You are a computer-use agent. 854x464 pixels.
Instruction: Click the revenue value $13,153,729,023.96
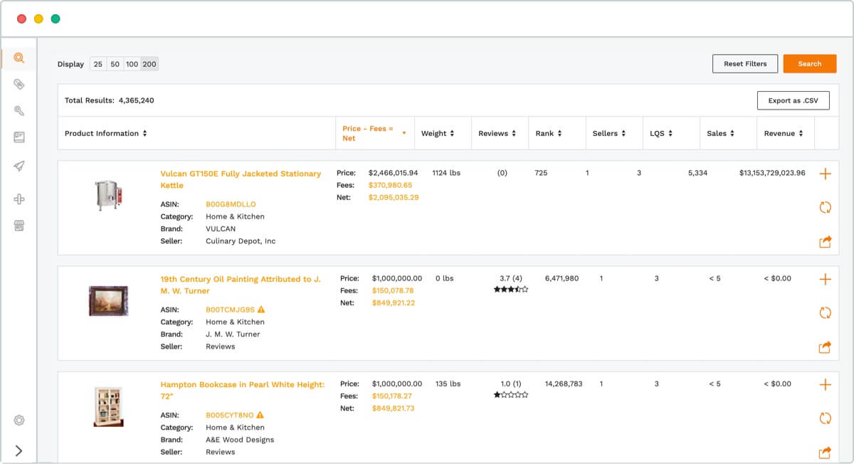(x=772, y=173)
